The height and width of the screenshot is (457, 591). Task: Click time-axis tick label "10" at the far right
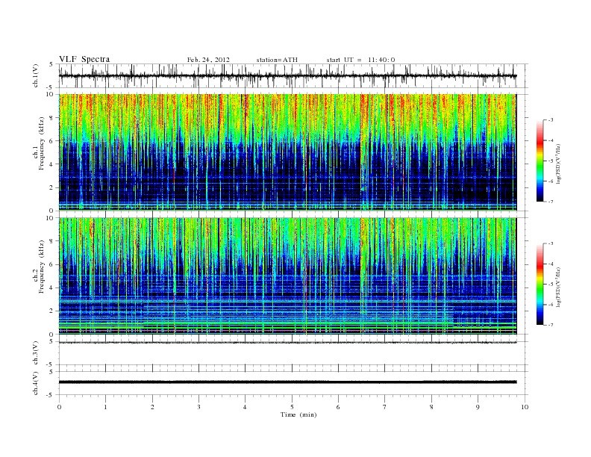[525, 407]
